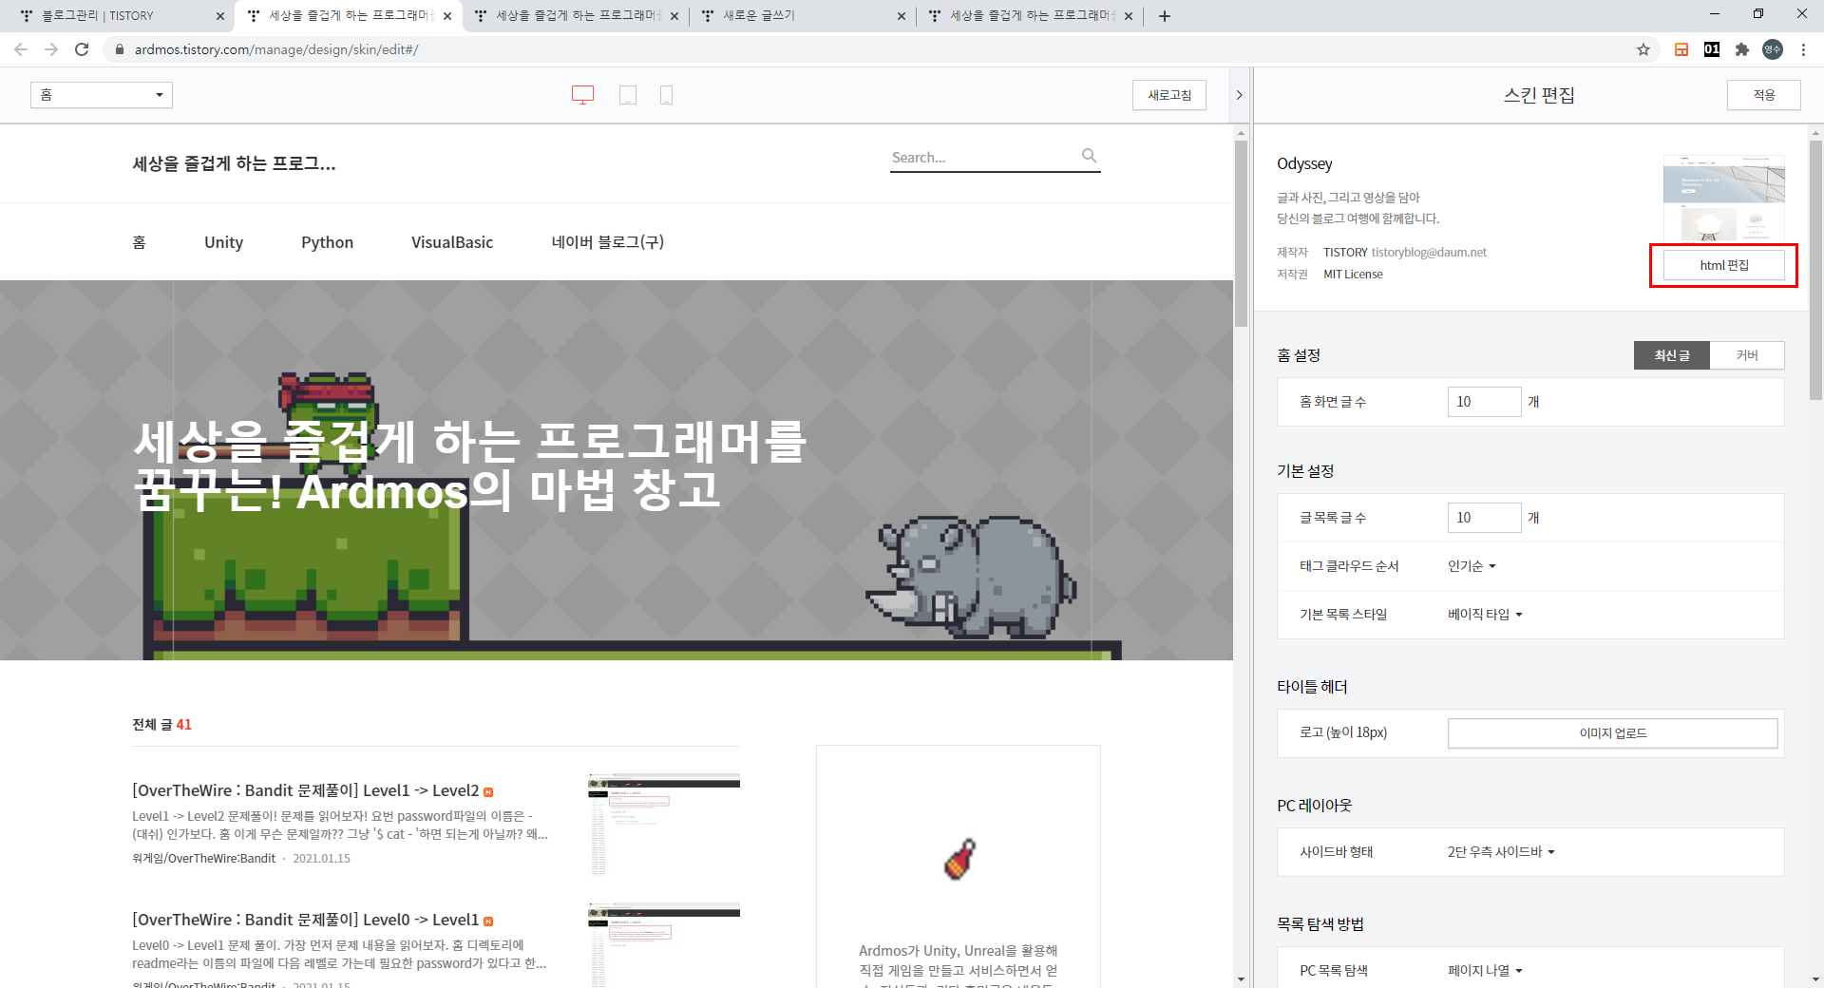
Task: Click the tistoryblog@daum.net author email
Action: coord(1429,253)
